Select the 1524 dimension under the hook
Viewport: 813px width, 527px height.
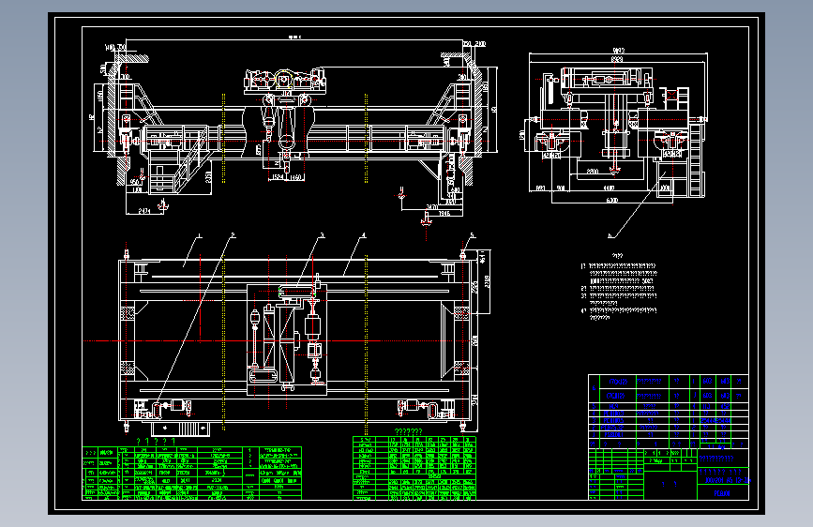[278, 178]
